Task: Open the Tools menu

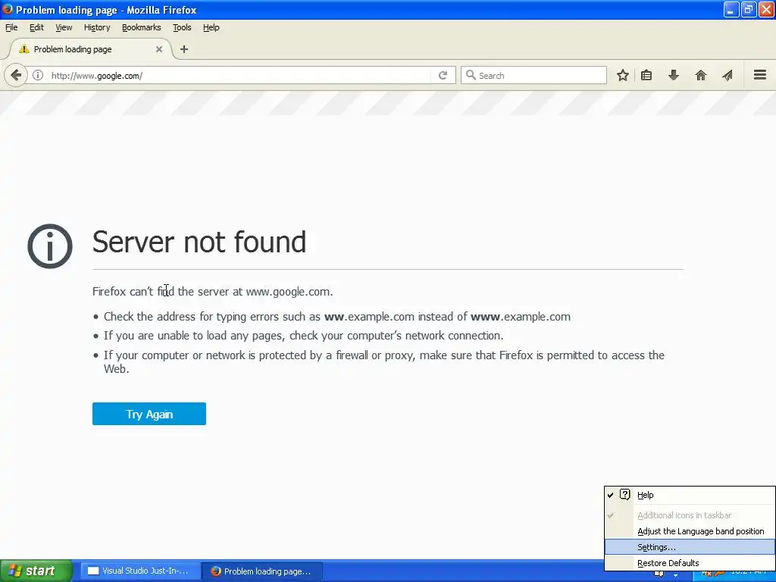Action: 182,27
